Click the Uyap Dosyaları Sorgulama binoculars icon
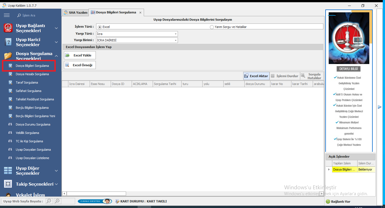385x208 pixels. point(10,150)
